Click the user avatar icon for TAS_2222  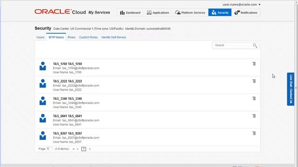coord(43,83)
